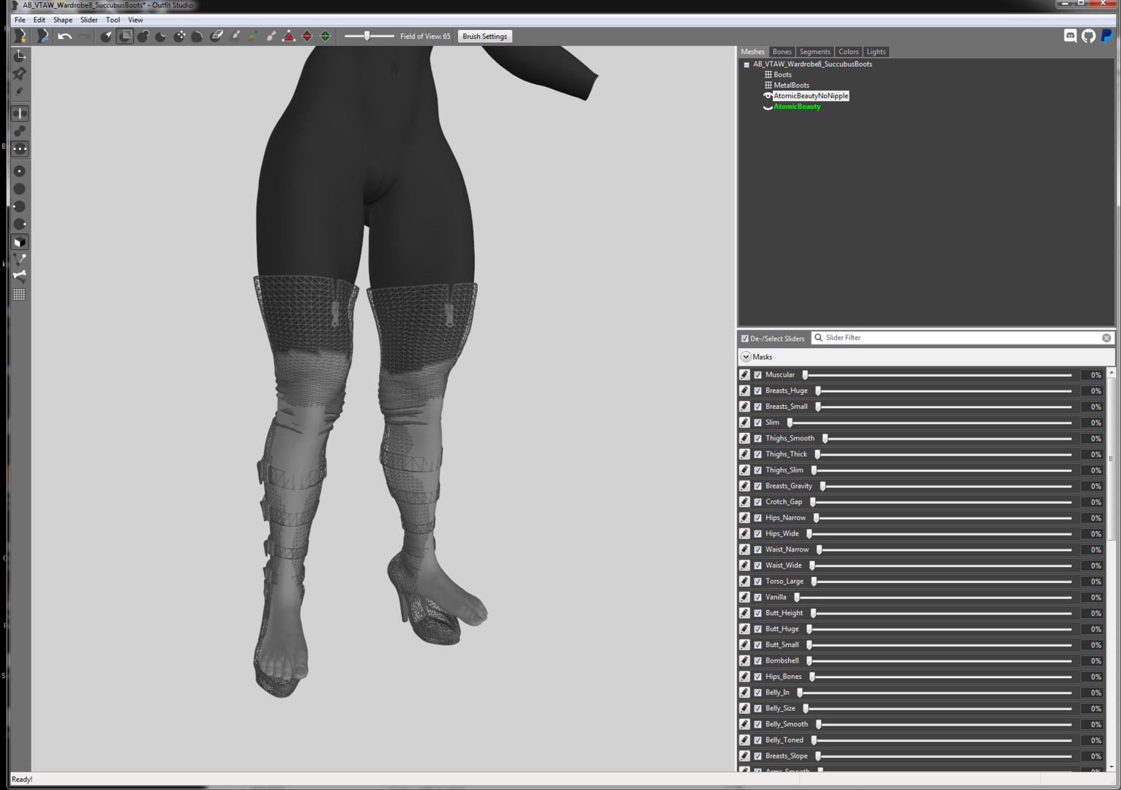Activate the Transform tool in left toolbar

[20, 56]
